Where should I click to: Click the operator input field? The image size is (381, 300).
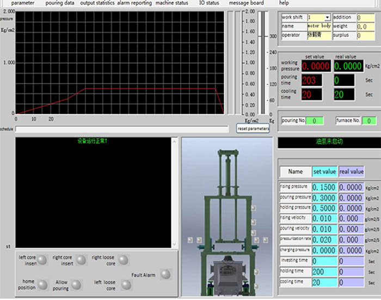pos(319,35)
